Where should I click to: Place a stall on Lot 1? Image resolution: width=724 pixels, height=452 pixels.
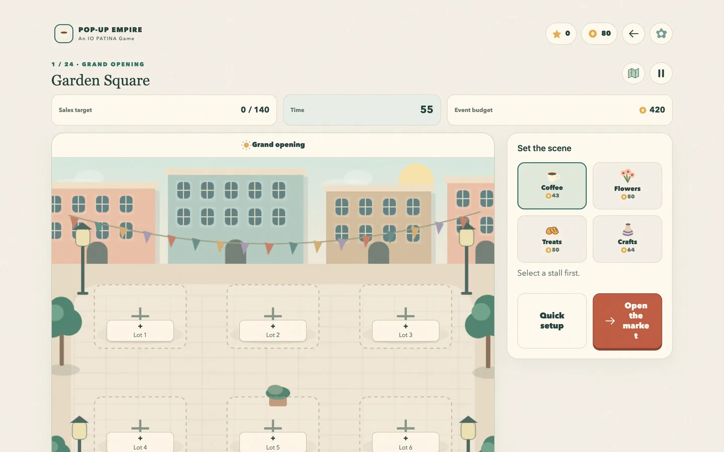[140, 330]
